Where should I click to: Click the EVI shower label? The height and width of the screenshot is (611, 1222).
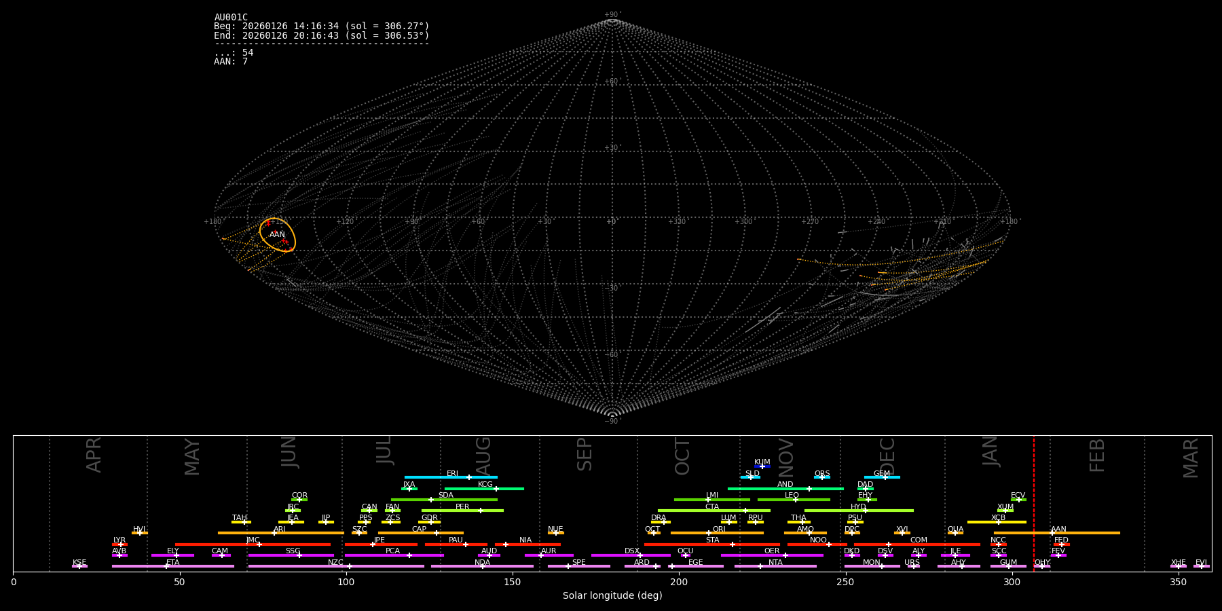tap(1201, 563)
